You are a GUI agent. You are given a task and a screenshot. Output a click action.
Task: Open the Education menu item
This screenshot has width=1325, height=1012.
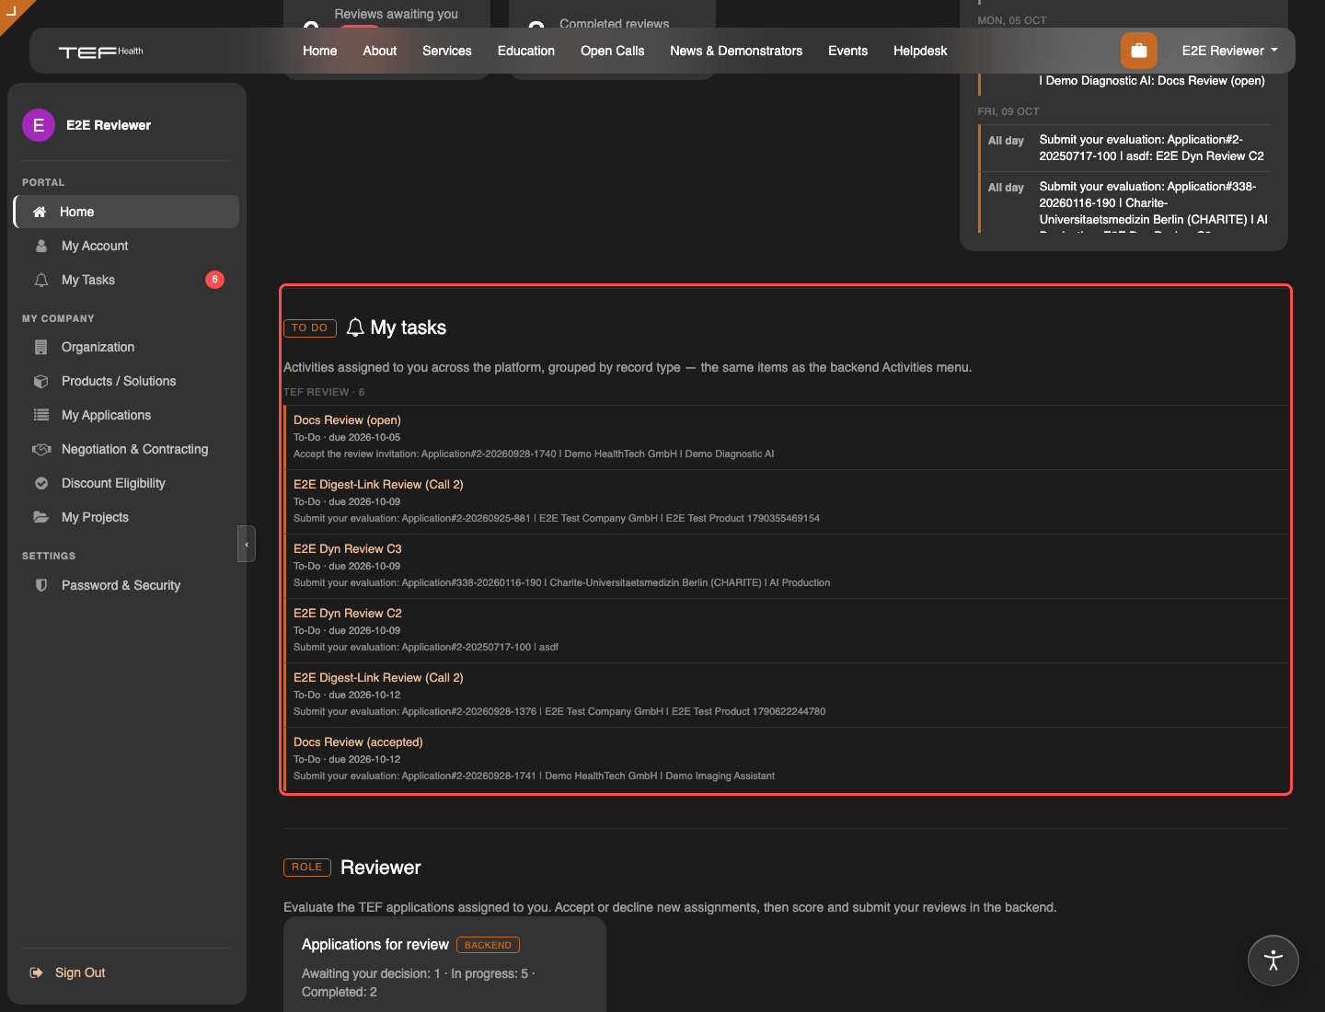click(526, 51)
